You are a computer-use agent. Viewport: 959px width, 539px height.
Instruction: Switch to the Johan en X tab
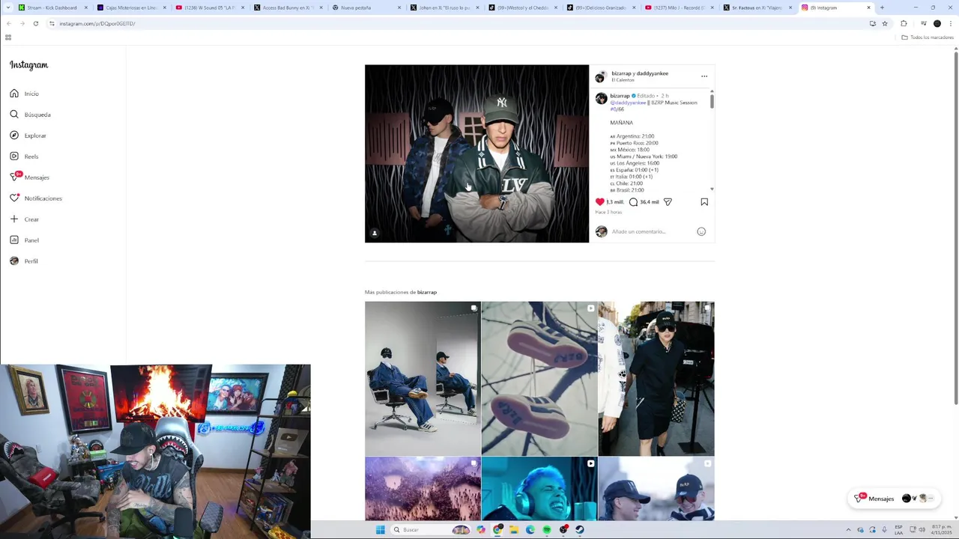tap(444, 7)
